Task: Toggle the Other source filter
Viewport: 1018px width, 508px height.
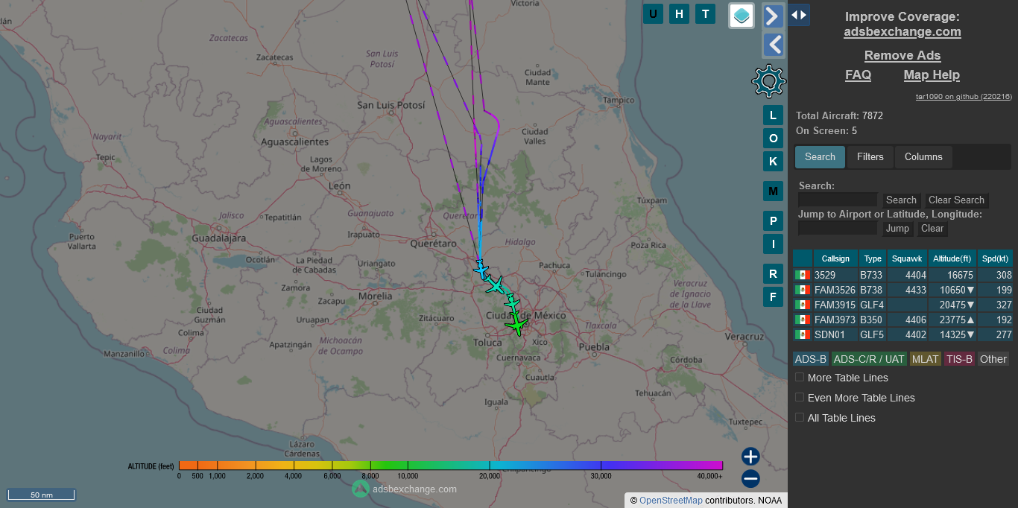Action: (993, 359)
